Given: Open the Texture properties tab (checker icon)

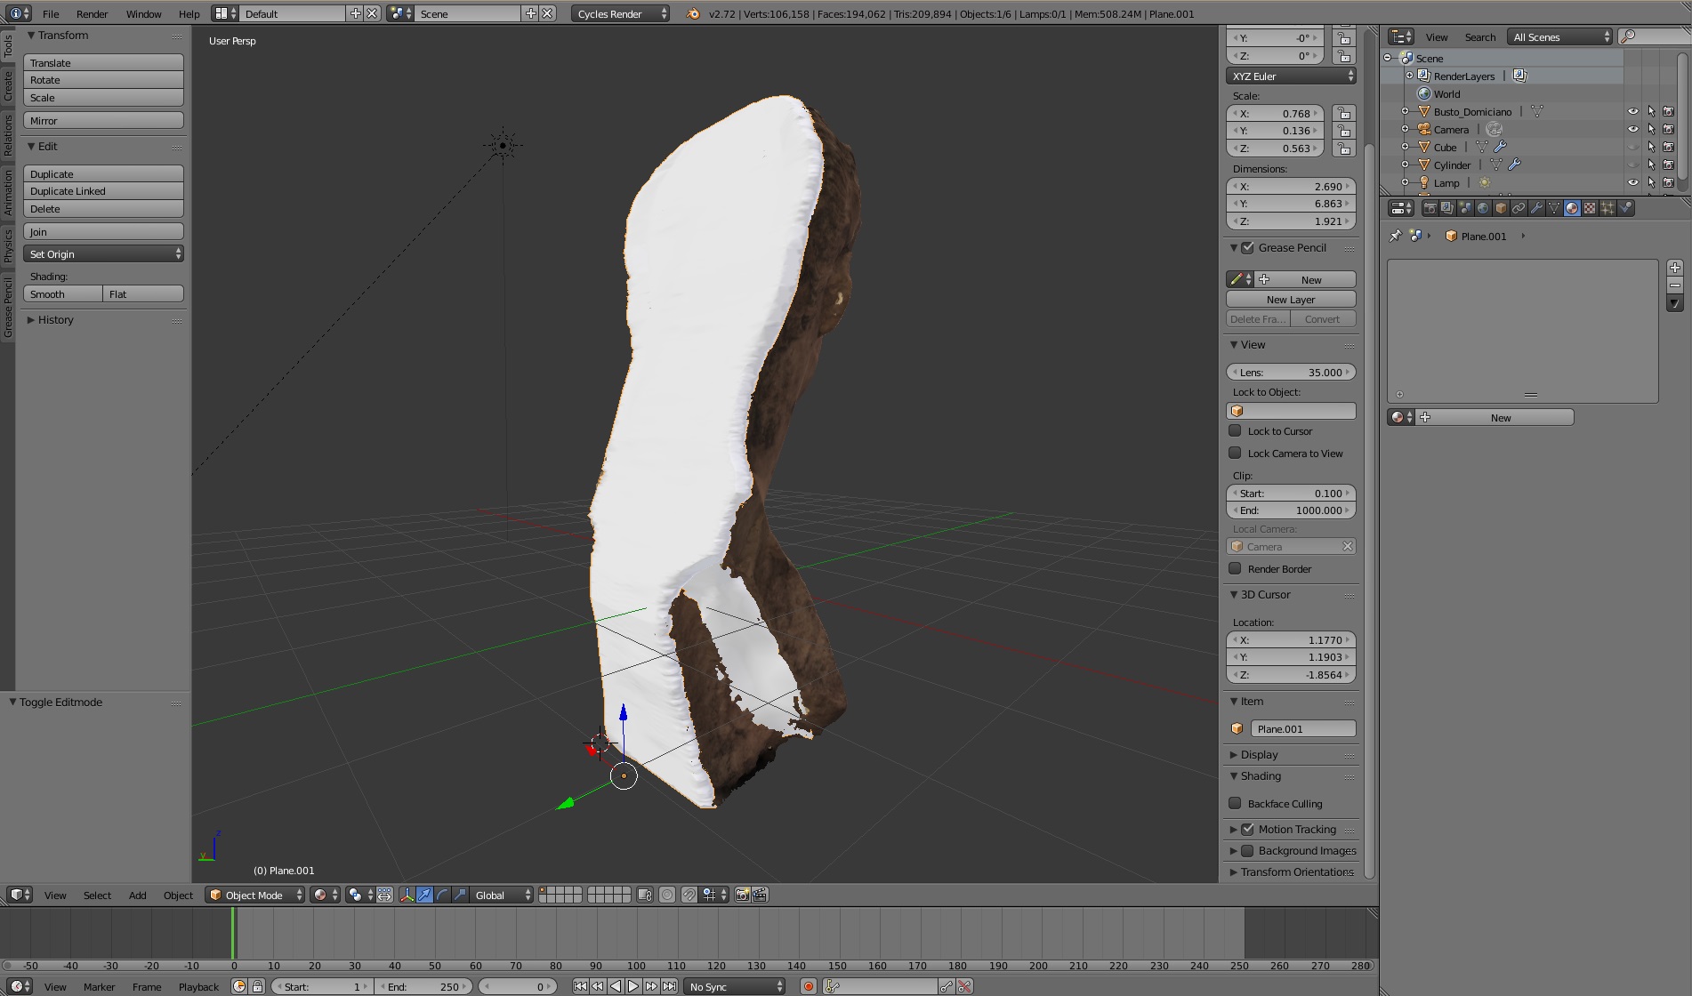Looking at the screenshot, I should click(1590, 208).
